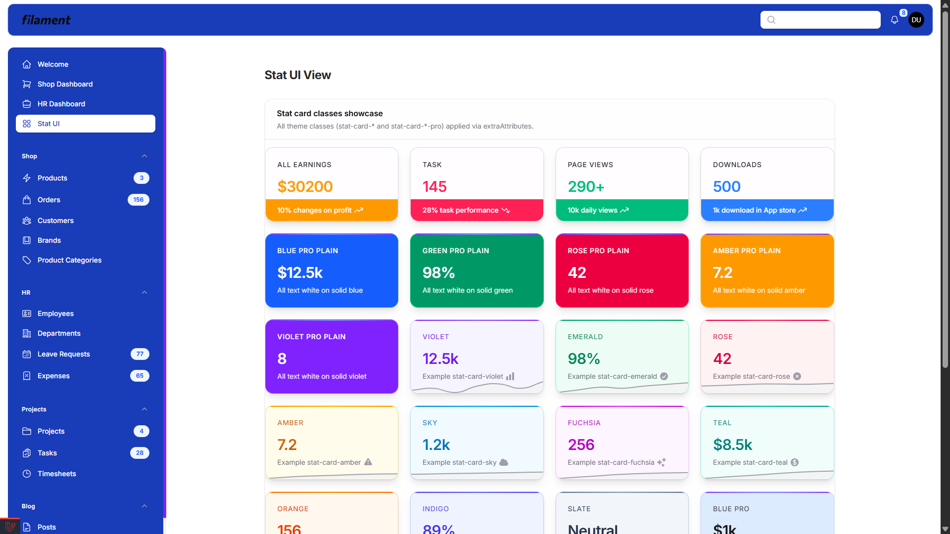950x534 pixels.
Task: Click the check circle icon on Emerald card
Action: tap(664, 376)
